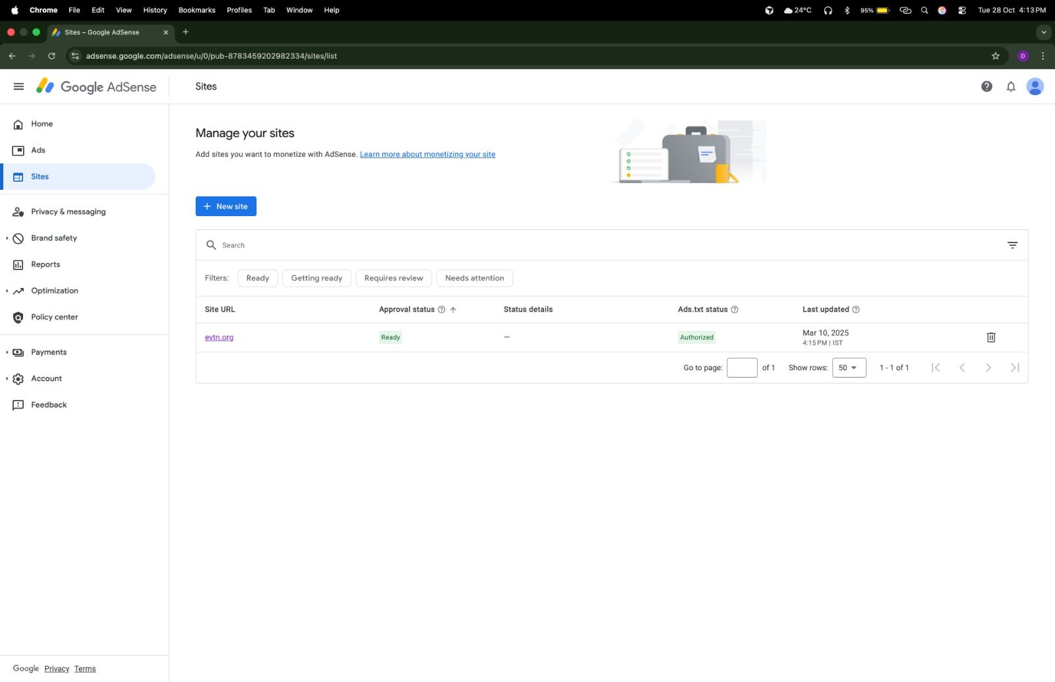
Task: Click the Ads.txt status info icon
Action: [735, 310]
